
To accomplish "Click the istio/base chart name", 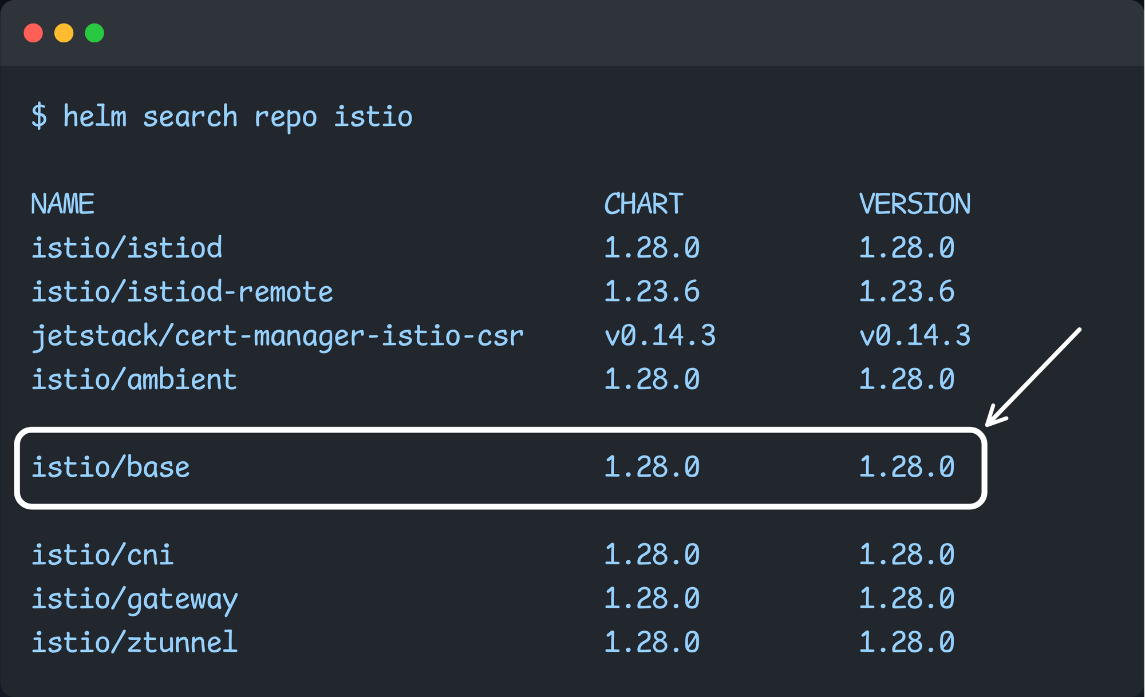I will tap(111, 466).
